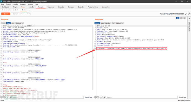This screenshot has height=102, width=191.
Task: Switch request view to Pretty
Action: coord(3,23)
